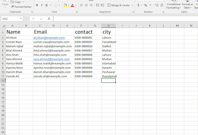Screen dimensions: 198x135
Task: Open Clipboard dialog launcher
Action: pos(32,12)
